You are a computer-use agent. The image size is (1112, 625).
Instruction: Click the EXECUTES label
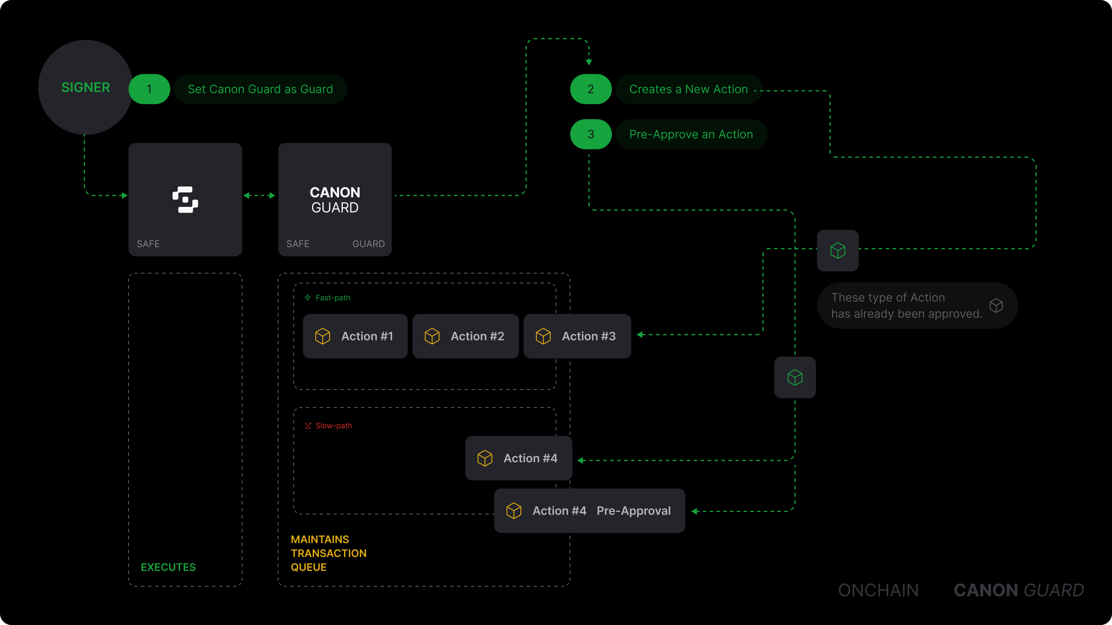click(168, 567)
